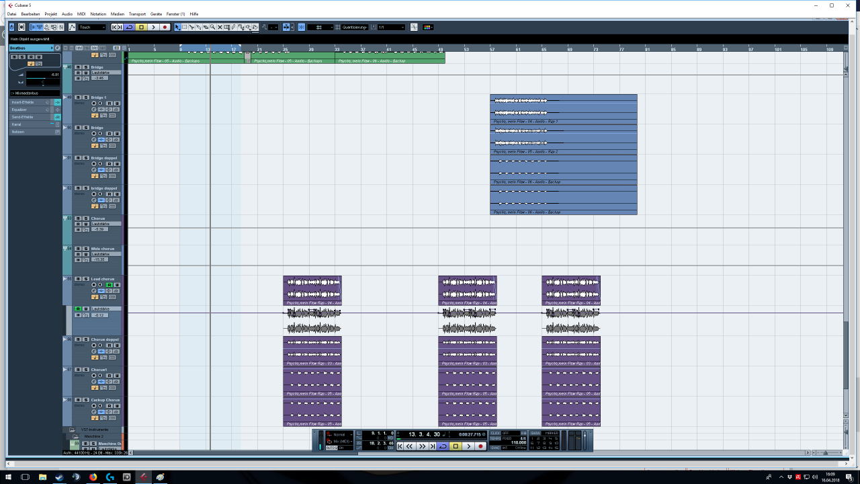The image size is (860, 484).
Task: Click bar 57 on the timeline ruler
Action: [x=492, y=49]
